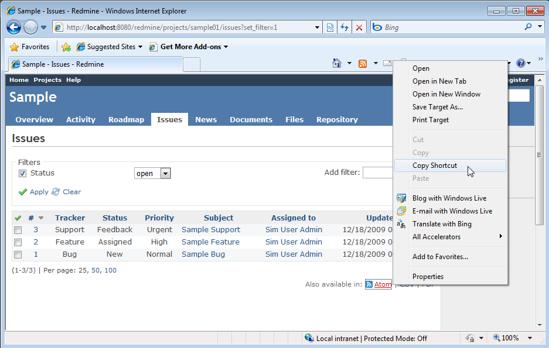549x348 pixels.
Task: Click the browser Forward arrow button
Action: click(31, 27)
